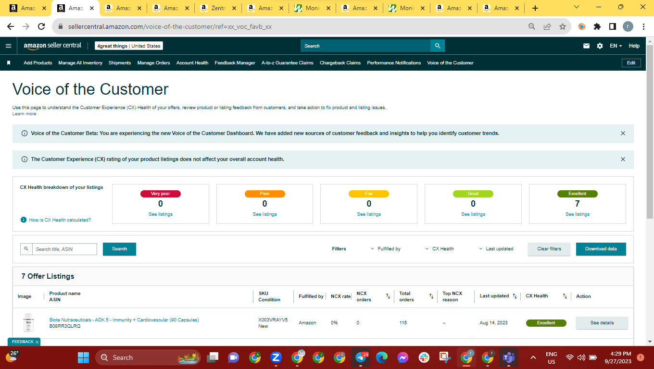Expand the Fulfilled by filter
Image resolution: width=654 pixels, height=369 pixels.
[386, 249]
